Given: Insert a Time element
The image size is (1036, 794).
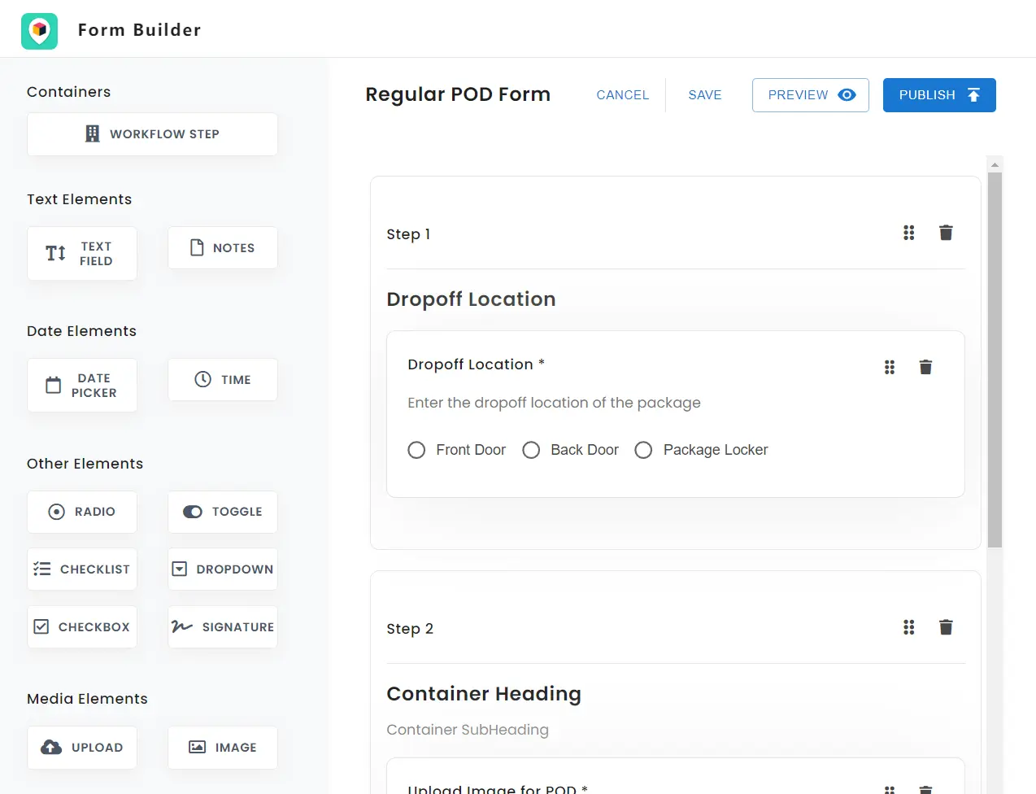Looking at the screenshot, I should point(222,379).
